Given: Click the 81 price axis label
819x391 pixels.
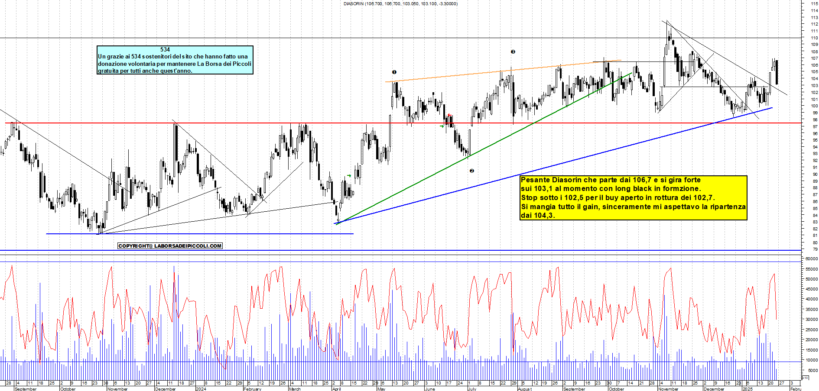Looking at the screenshot, I should coord(815,236).
